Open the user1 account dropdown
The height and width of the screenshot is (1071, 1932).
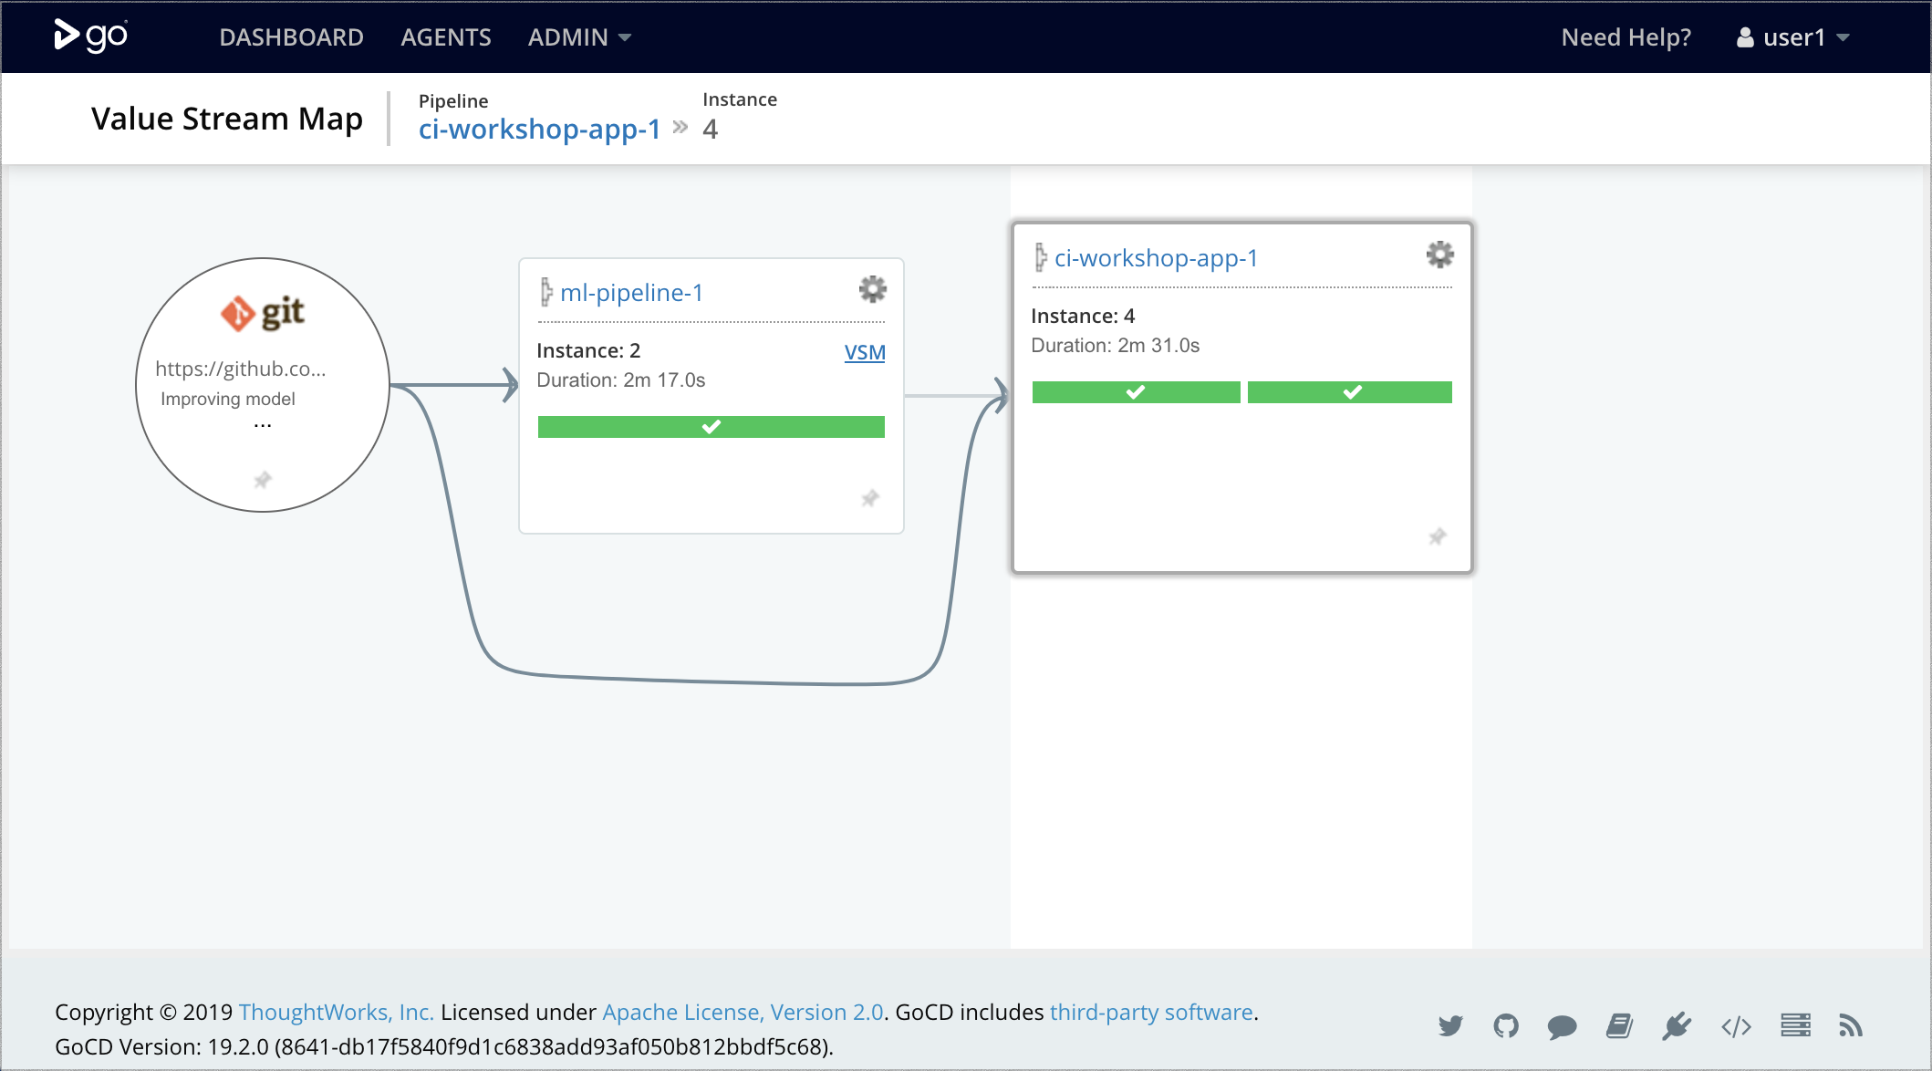pyautogui.click(x=1793, y=37)
